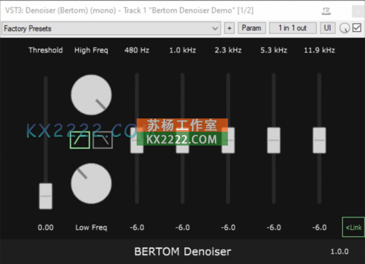Click the version number 1.0.0

tap(340, 252)
